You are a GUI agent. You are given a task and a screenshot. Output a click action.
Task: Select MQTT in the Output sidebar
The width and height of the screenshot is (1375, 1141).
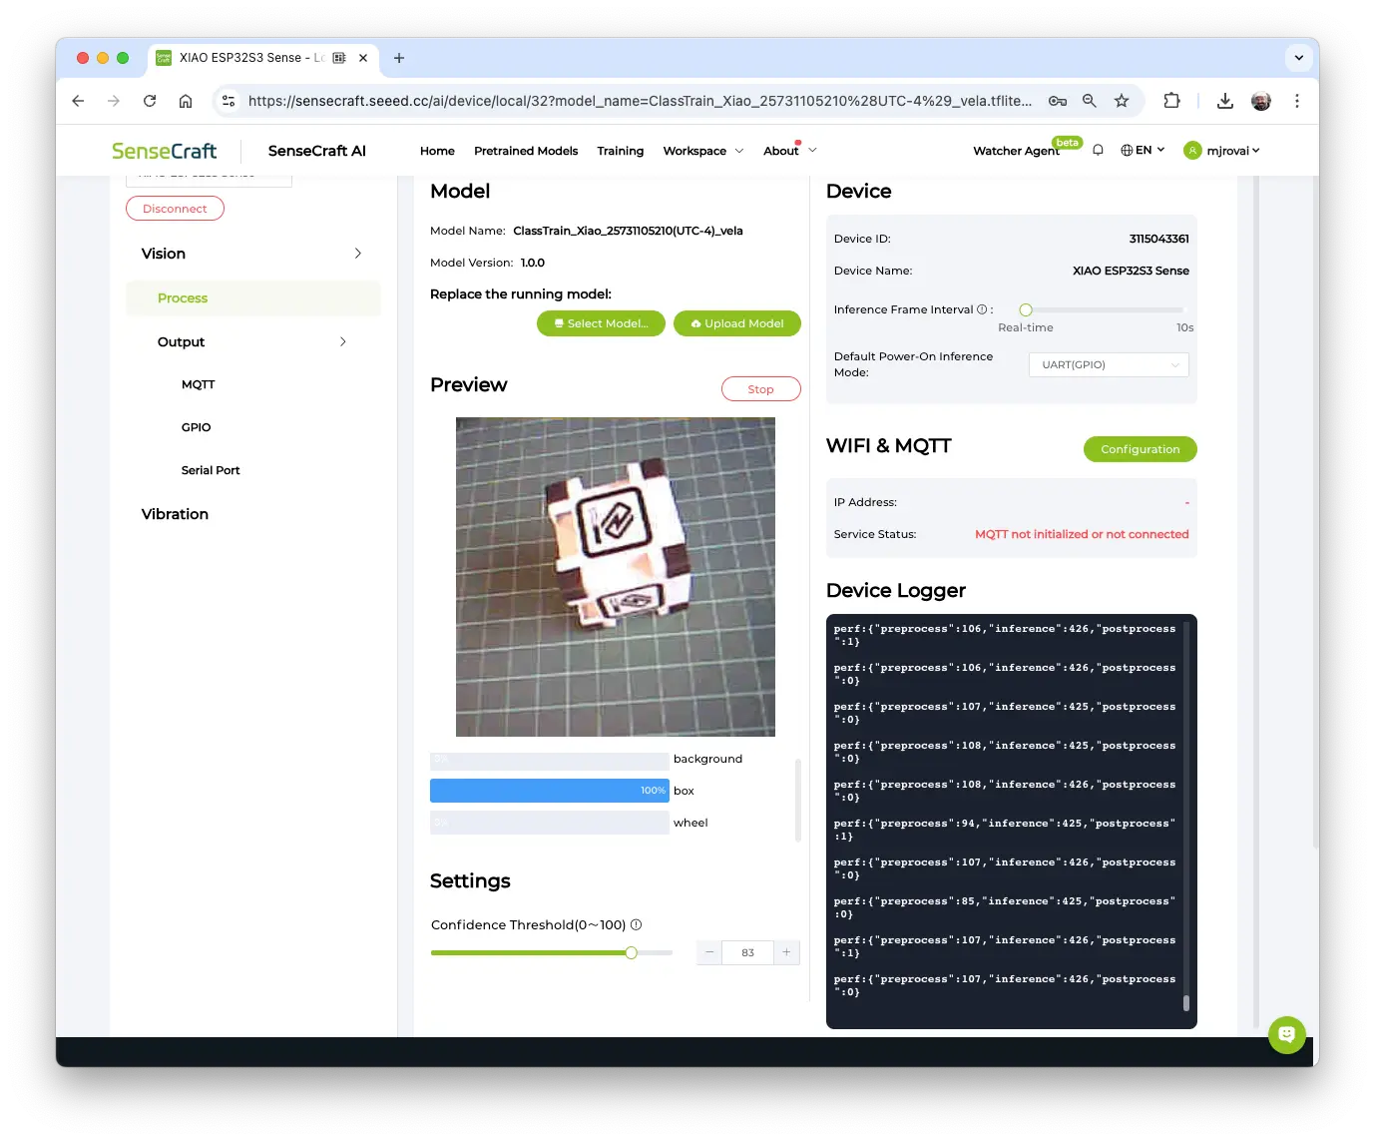coord(198,384)
